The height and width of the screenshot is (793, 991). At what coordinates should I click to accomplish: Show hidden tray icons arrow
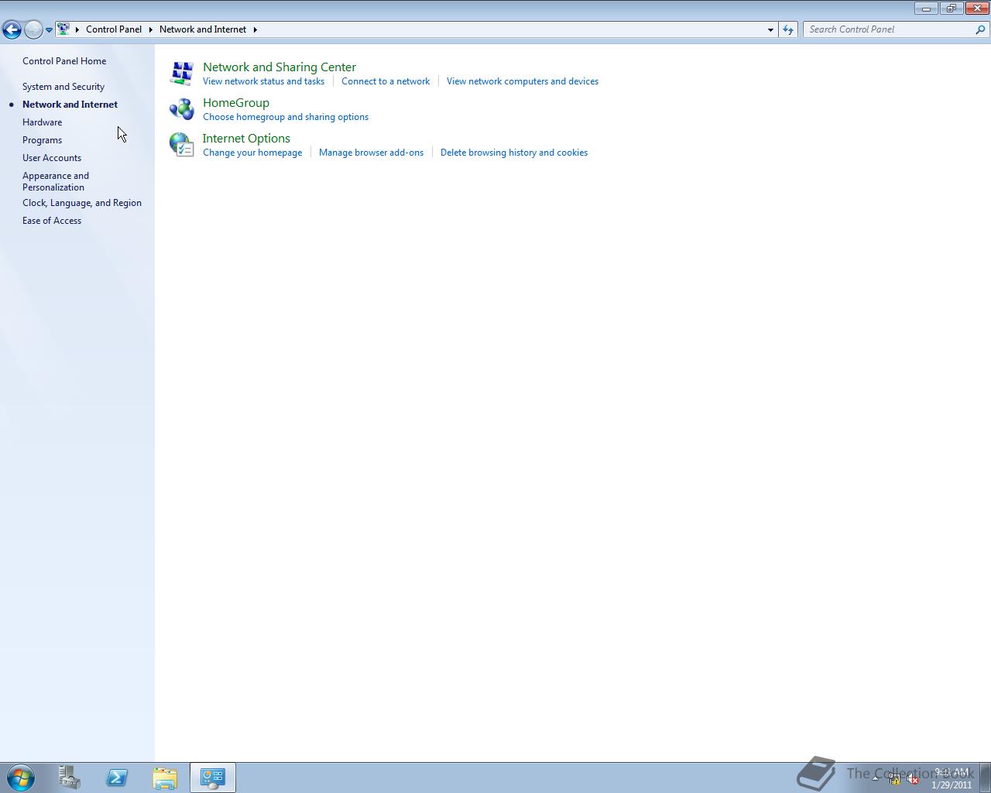point(876,778)
